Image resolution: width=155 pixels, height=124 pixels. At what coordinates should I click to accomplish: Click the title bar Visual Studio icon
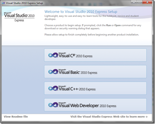[4, 3]
